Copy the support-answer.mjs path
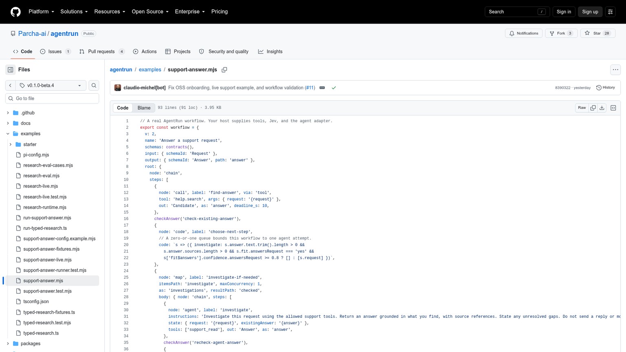Viewport: 626px width, 352px height. 224,70
